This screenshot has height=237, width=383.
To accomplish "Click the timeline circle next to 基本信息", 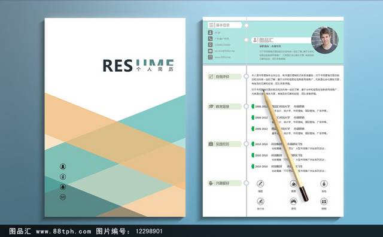I will coord(247,25).
